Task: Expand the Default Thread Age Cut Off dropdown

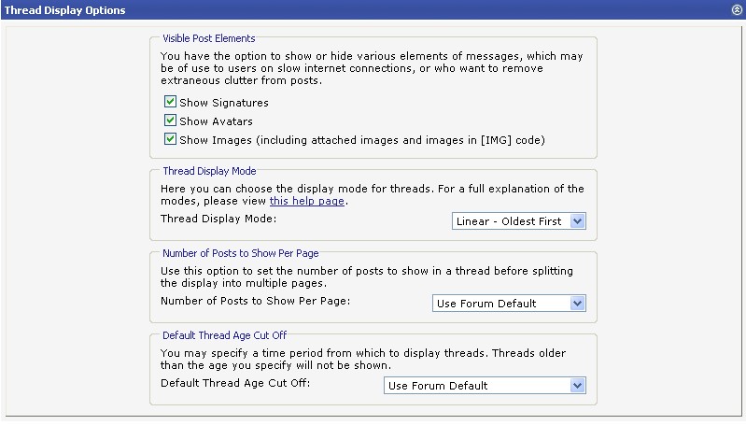Action: pos(485,386)
